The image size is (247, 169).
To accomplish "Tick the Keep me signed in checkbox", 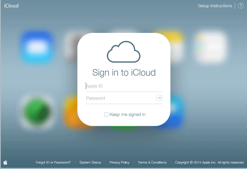I will coord(106,114).
